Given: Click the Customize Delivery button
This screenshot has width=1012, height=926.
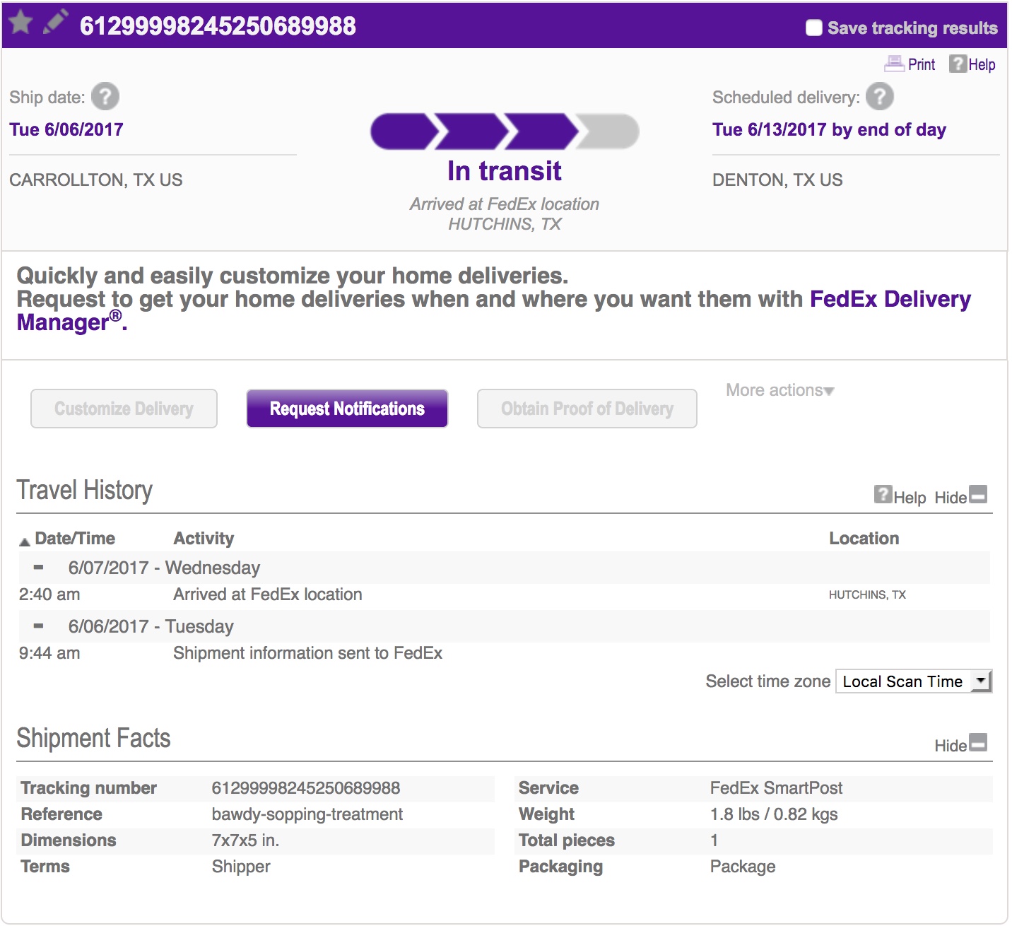Looking at the screenshot, I should click(x=124, y=409).
